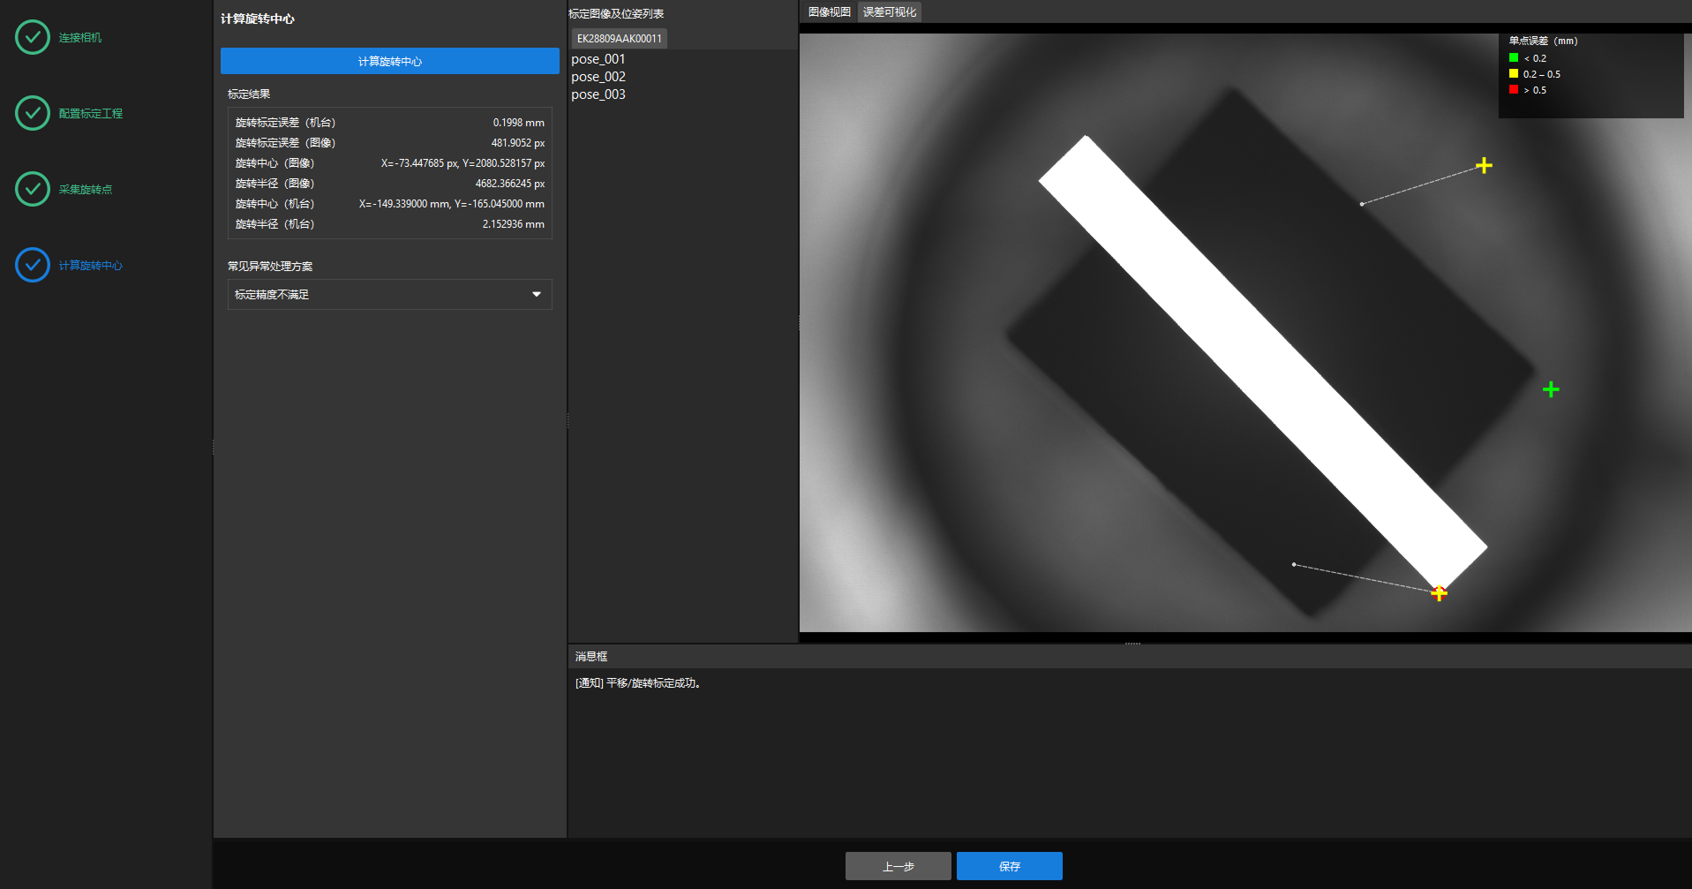Go to the 配置标定工程 step label
This screenshot has height=889, width=1692.
[91, 114]
